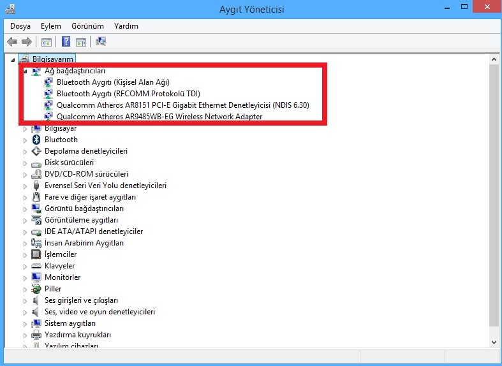Click the Görüntüleme aygıtları camera icon
Viewport: 502px width, 366px height.
[x=36, y=220]
